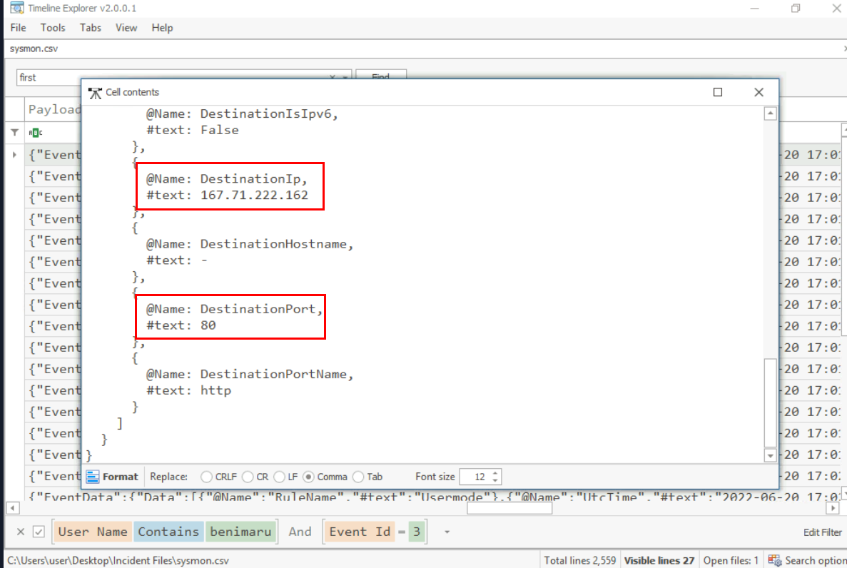Click the ABC filter icon under Payload column
This screenshot has width=847, height=568.
click(36, 133)
